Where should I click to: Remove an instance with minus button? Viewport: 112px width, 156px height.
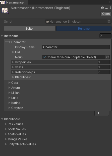click(105, 113)
